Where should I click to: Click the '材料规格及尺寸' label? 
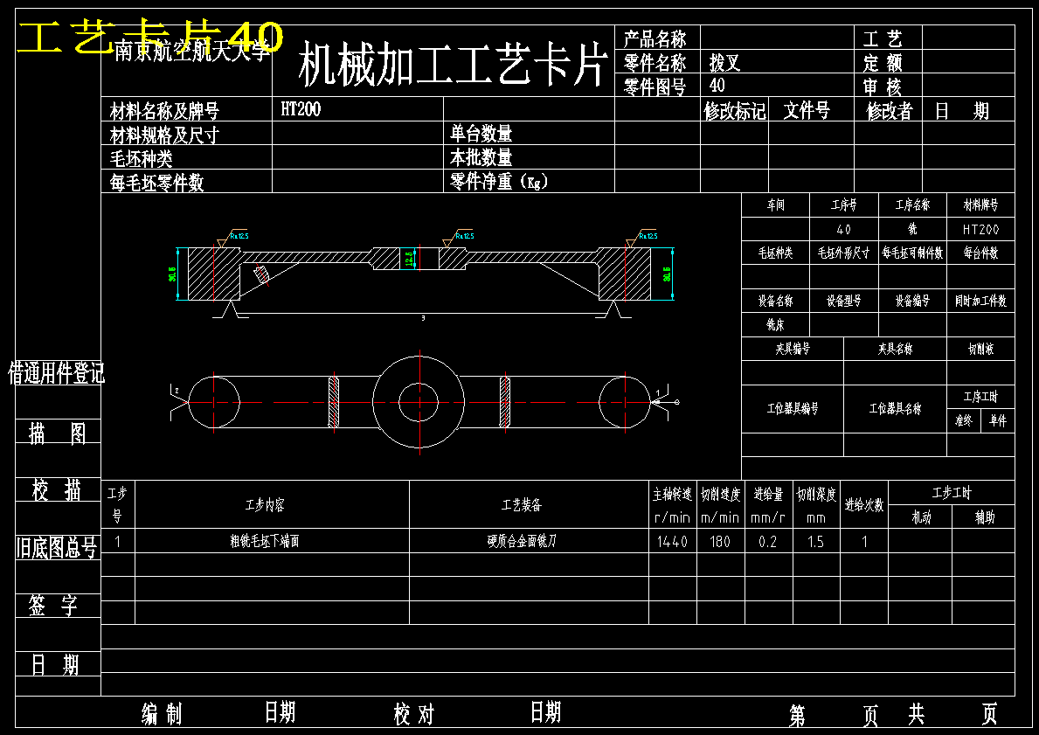164,135
